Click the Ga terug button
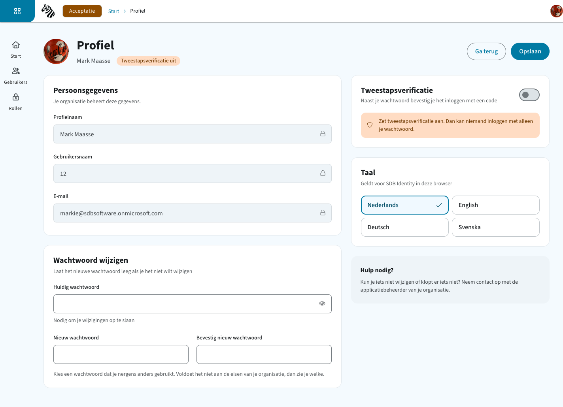The image size is (563, 407). click(486, 51)
